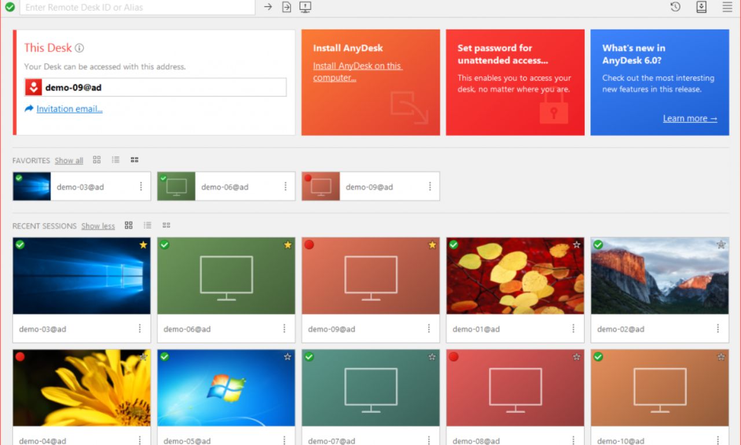Switch Recent Sessions to list view
The height and width of the screenshot is (445, 741).
pyautogui.click(x=148, y=225)
